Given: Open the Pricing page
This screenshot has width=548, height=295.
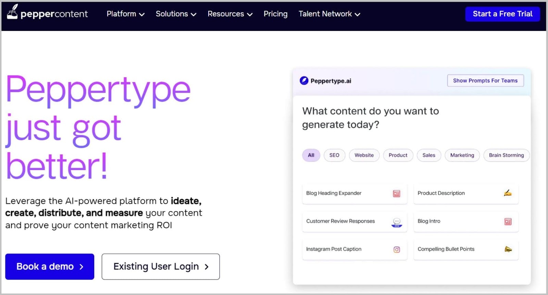Looking at the screenshot, I should click(x=275, y=14).
